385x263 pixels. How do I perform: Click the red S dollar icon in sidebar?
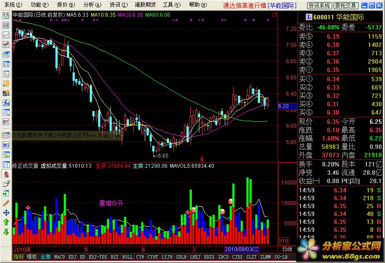click(6, 174)
